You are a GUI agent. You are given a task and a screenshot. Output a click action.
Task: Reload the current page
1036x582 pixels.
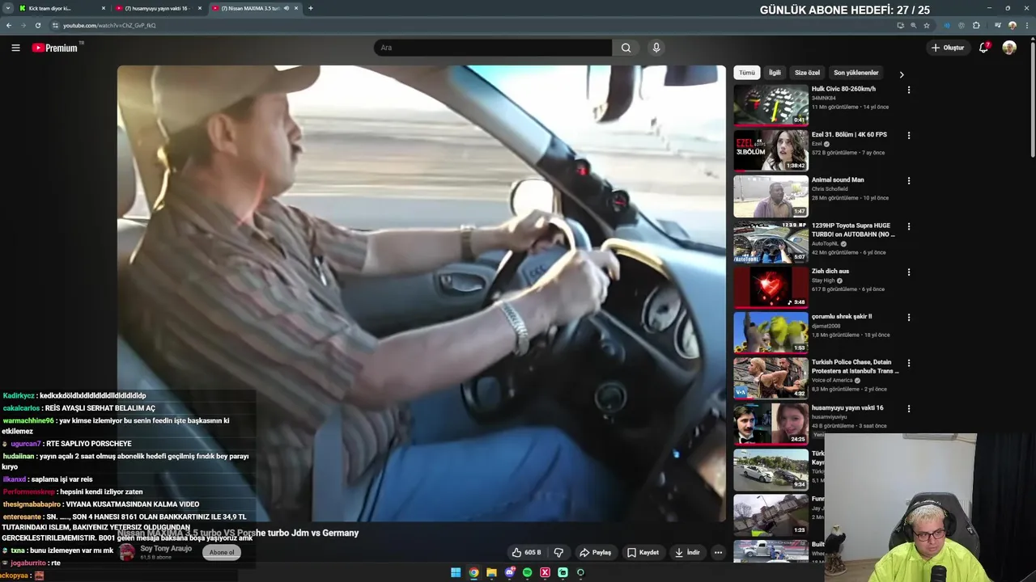tap(37, 25)
